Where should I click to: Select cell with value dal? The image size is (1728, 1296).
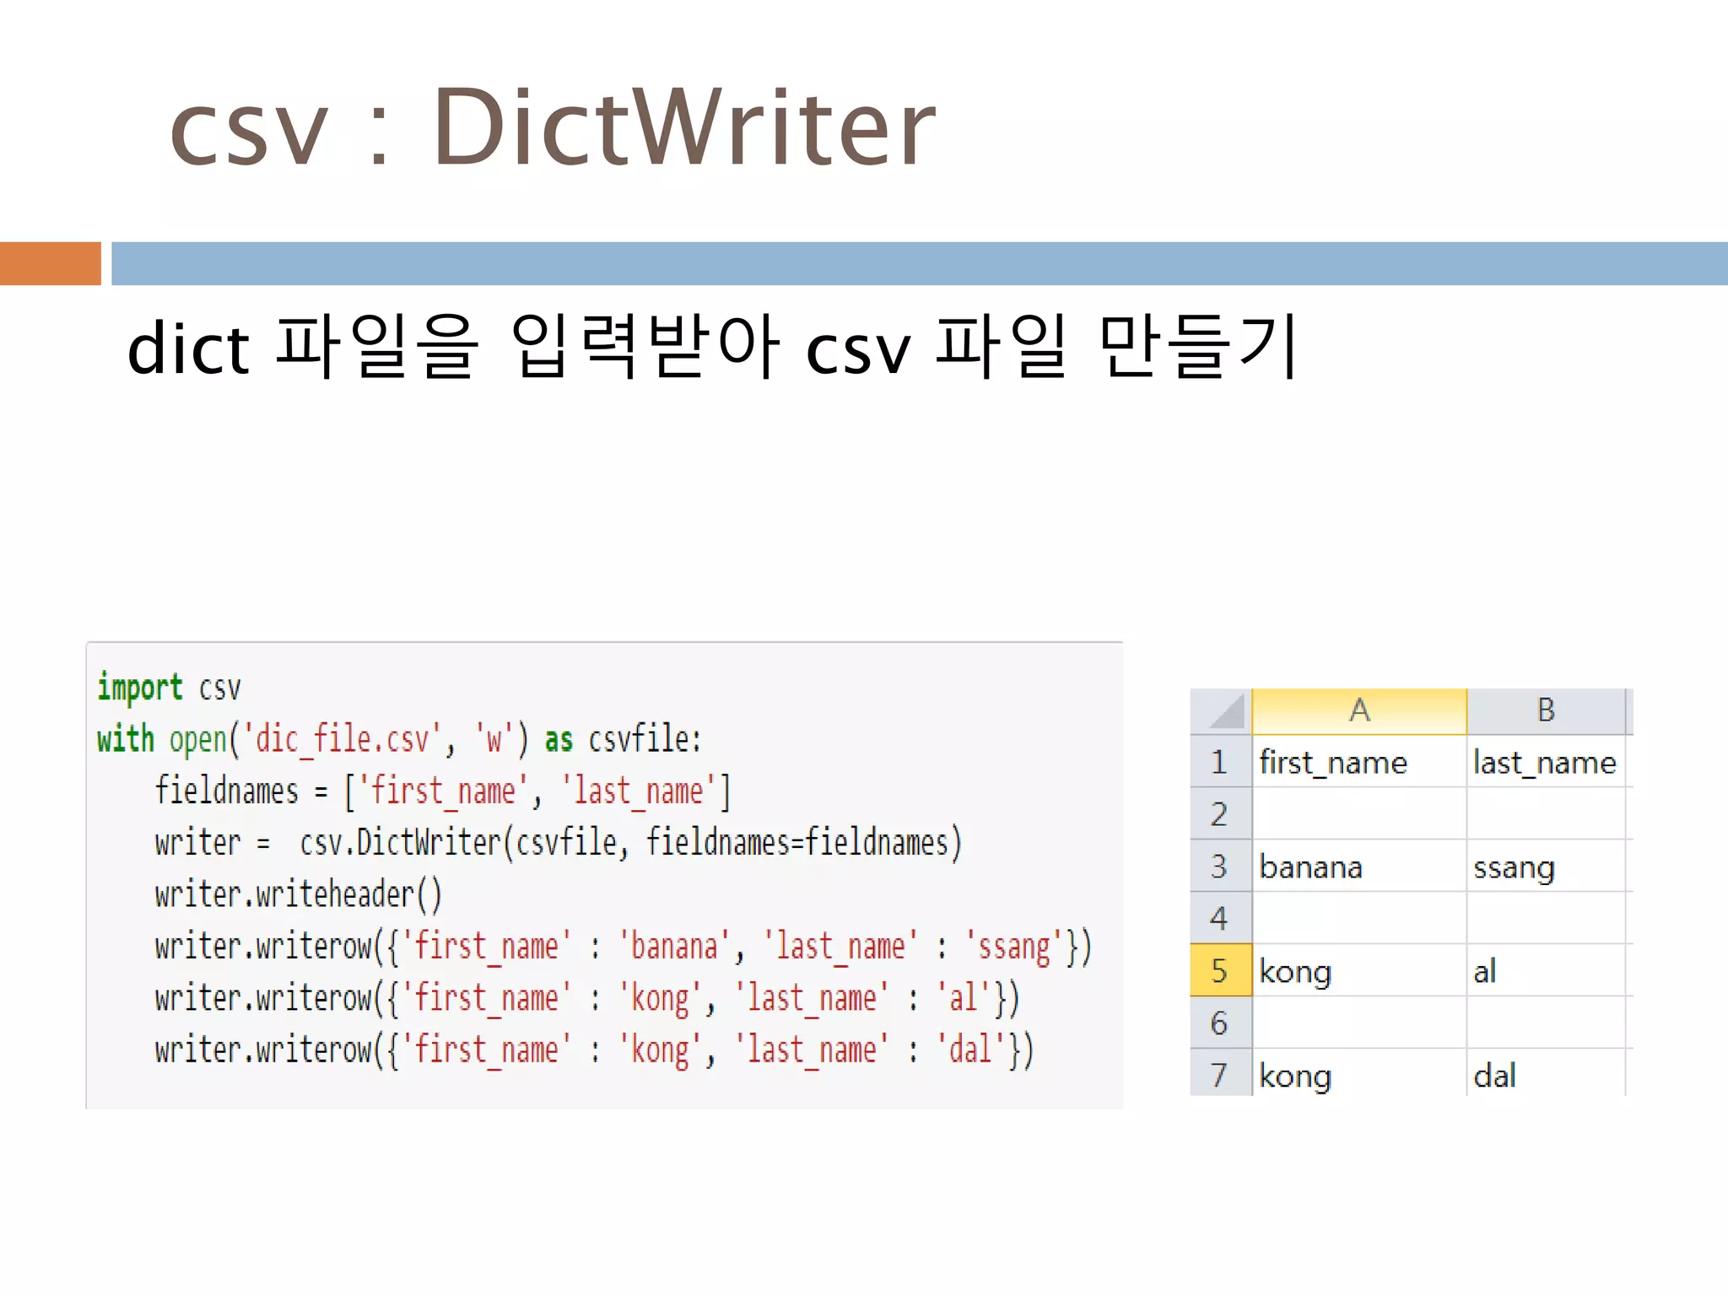[x=1494, y=1076]
